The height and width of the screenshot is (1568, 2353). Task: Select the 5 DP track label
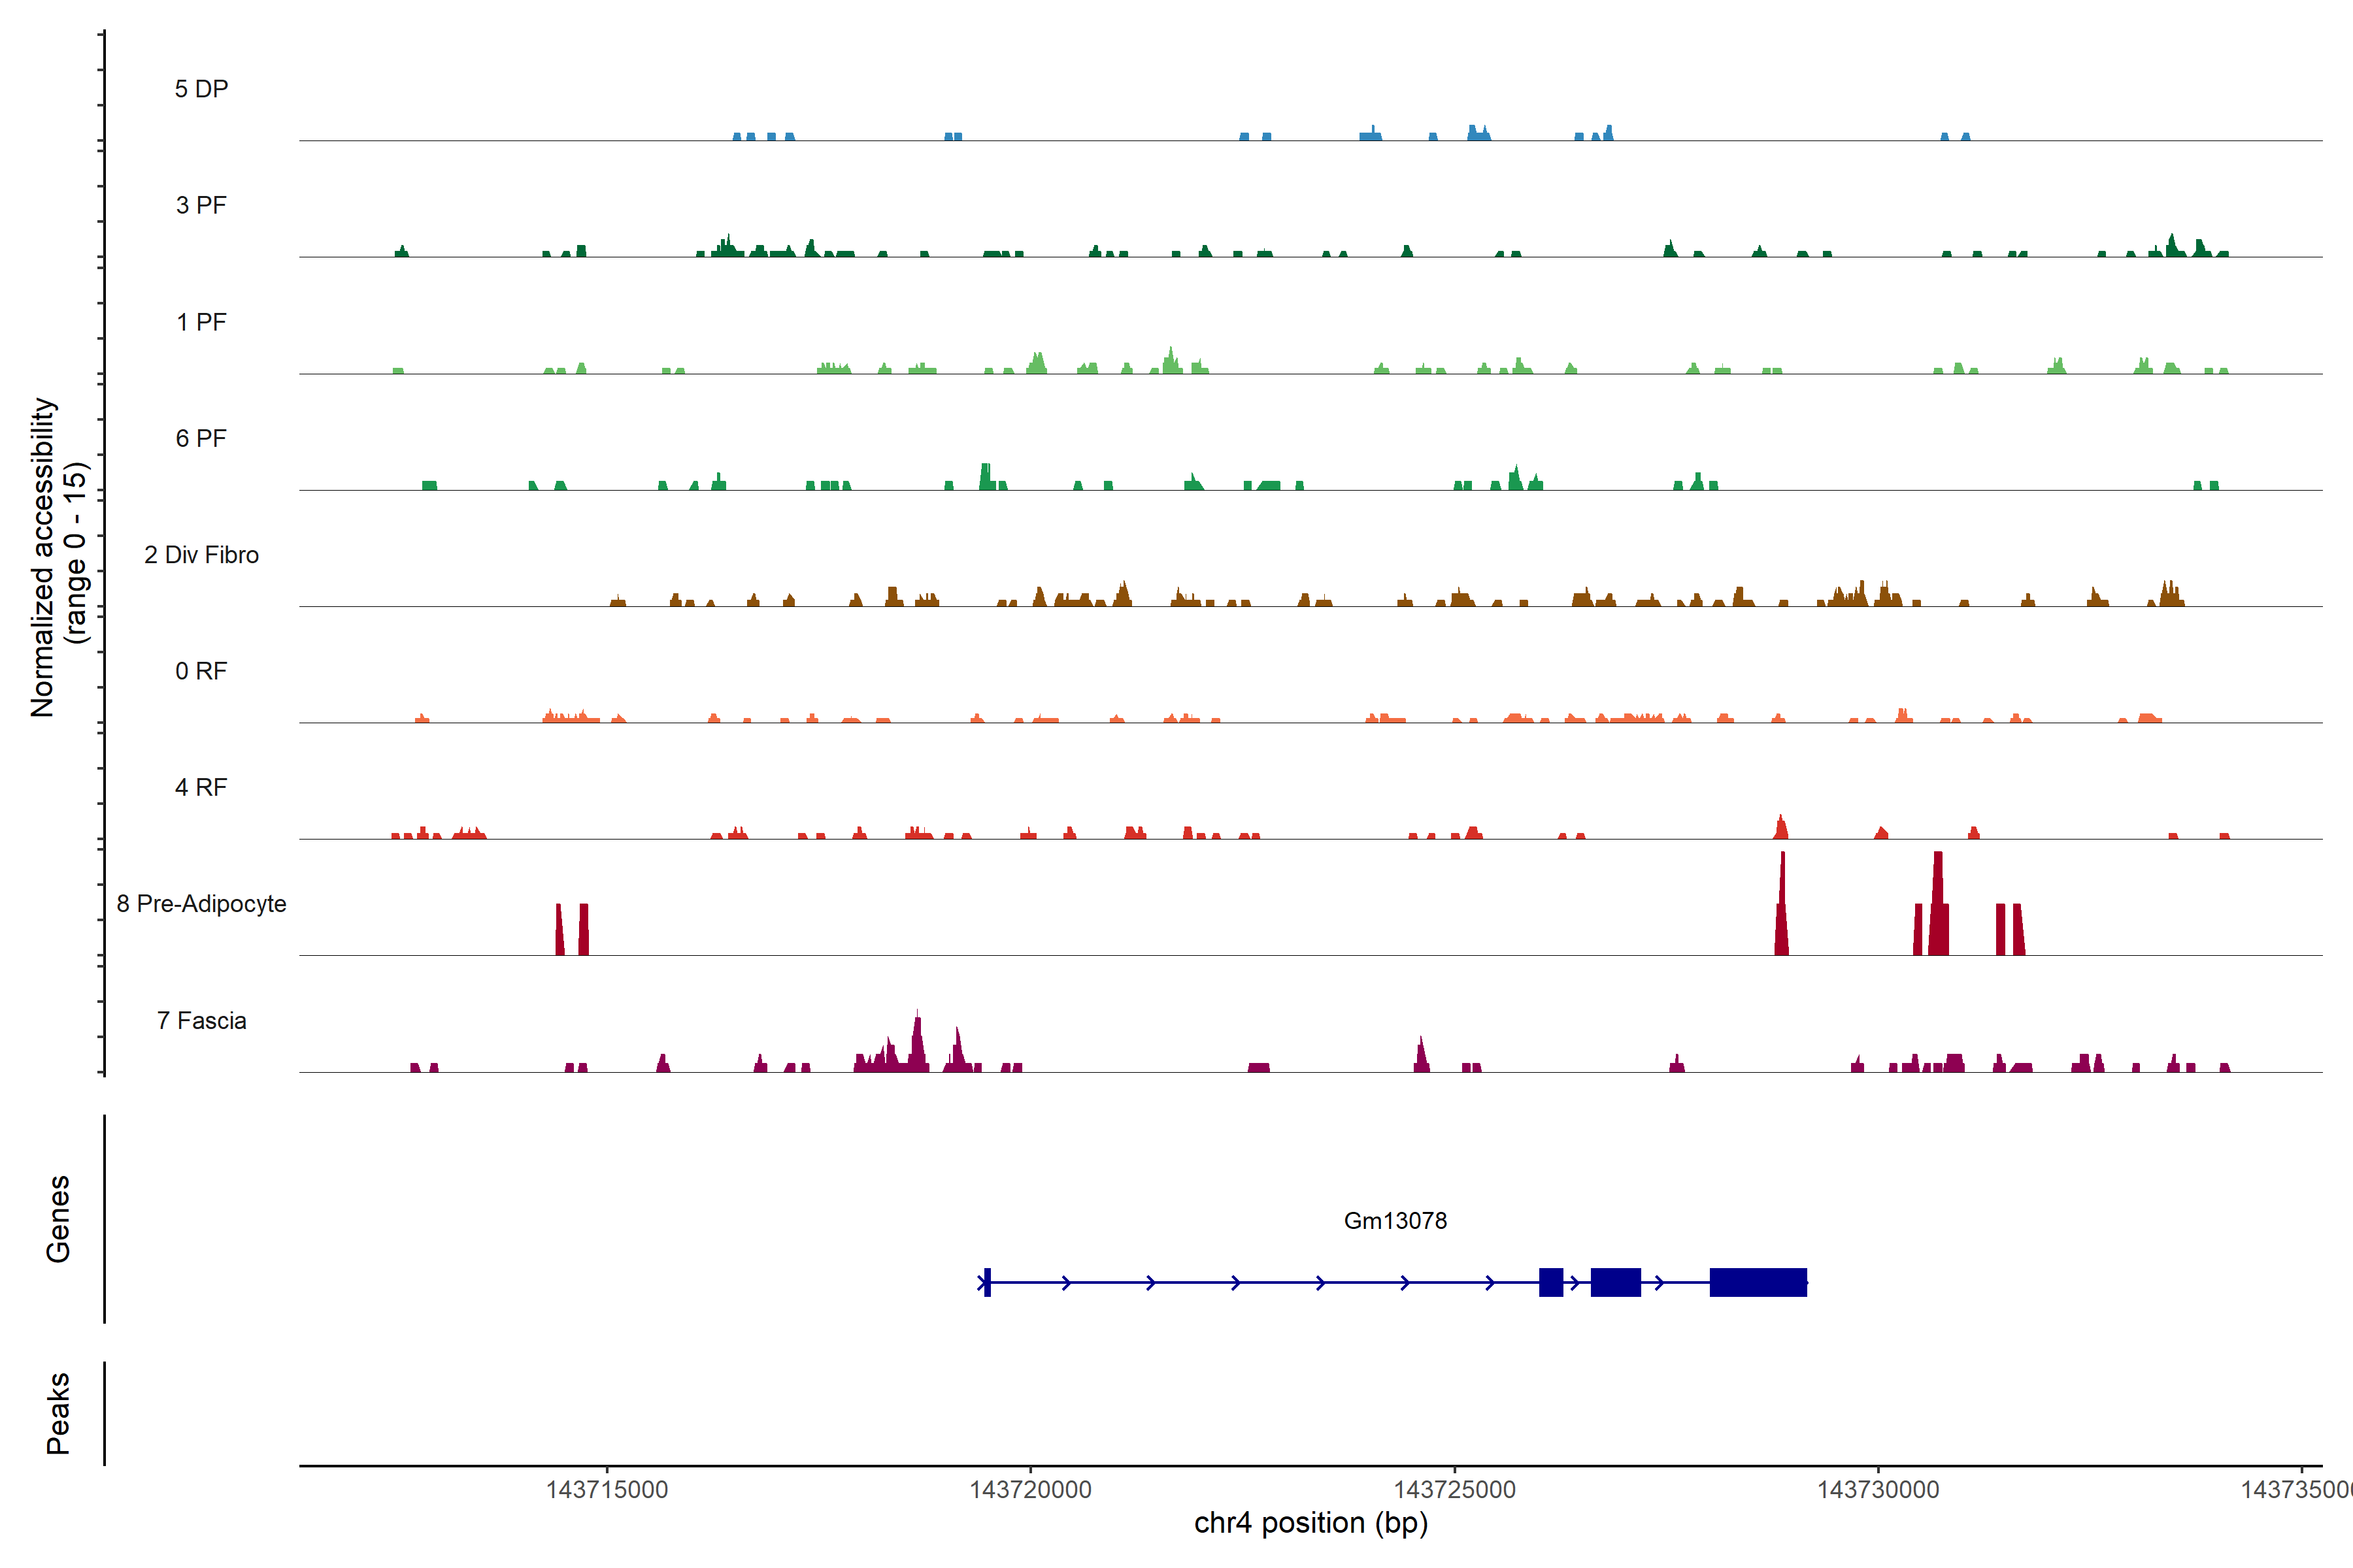click(x=201, y=89)
